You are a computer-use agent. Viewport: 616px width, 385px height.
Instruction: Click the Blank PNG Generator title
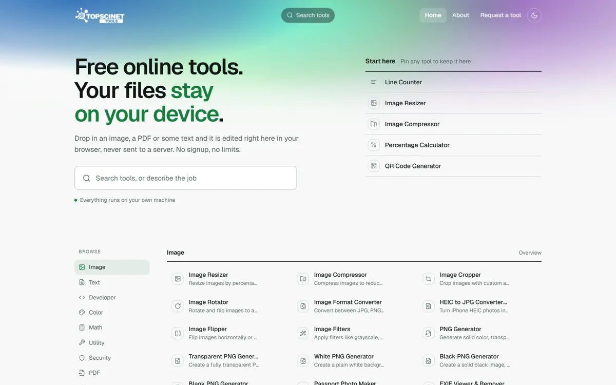click(x=218, y=383)
